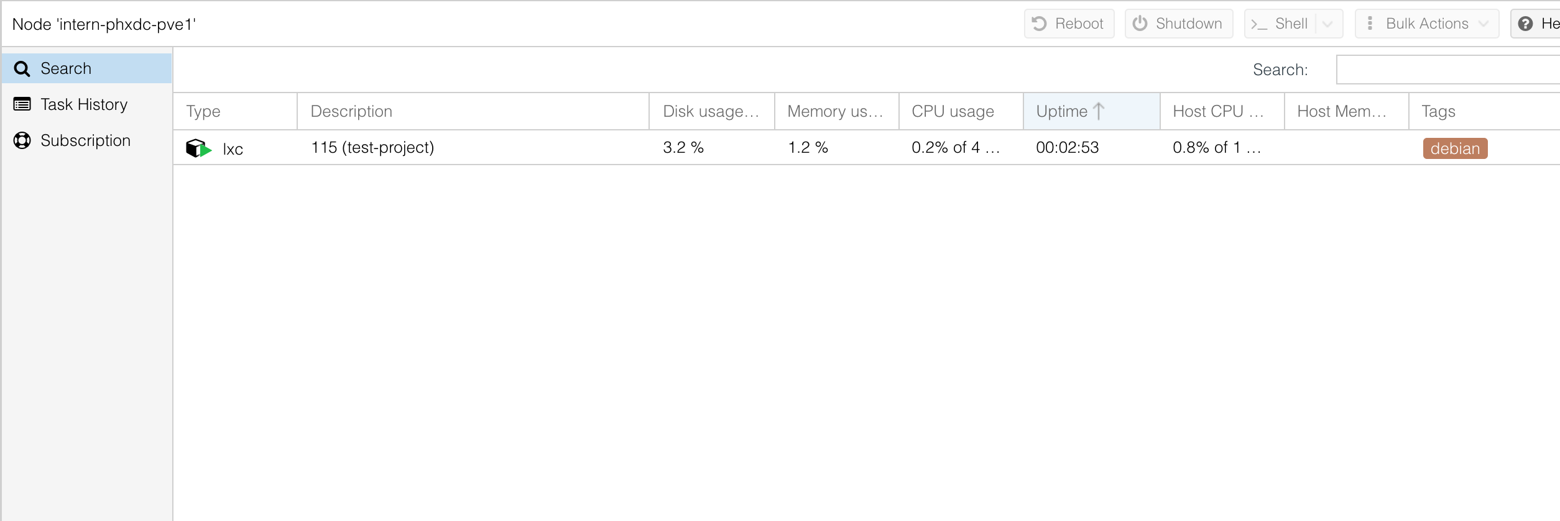The height and width of the screenshot is (521, 1560).
Task: Click the Reboot button
Action: (1069, 23)
